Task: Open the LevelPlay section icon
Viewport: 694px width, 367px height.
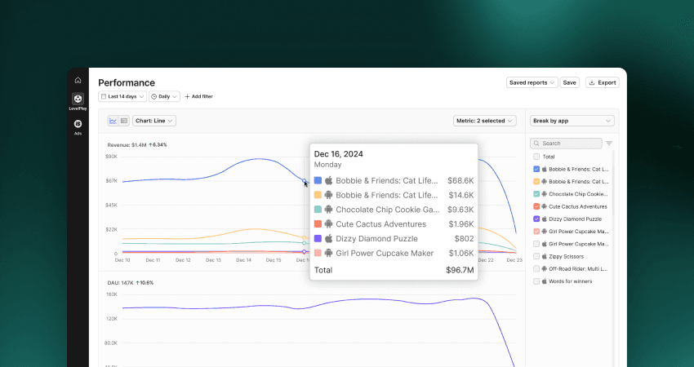Action: coord(78,99)
